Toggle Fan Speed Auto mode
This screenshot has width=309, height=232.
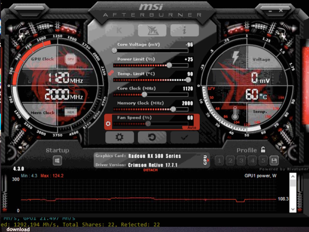click(x=192, y=128)
